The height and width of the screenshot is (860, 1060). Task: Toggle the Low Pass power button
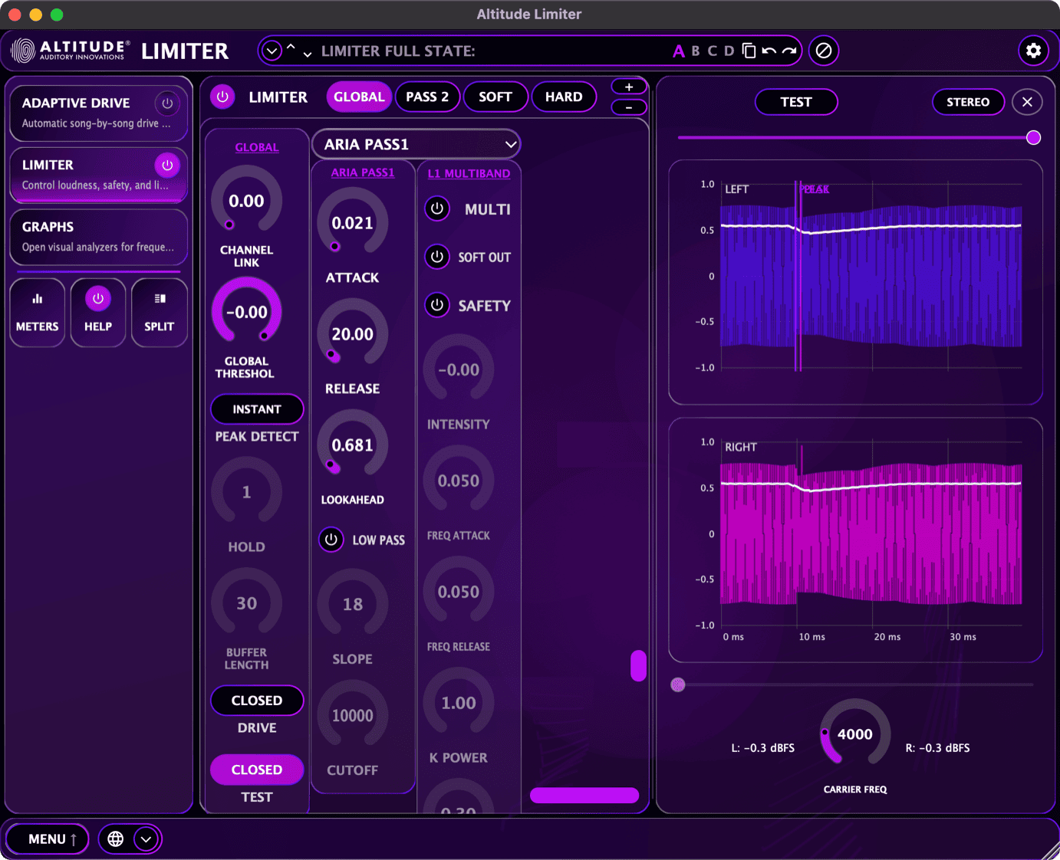(331, 540)
